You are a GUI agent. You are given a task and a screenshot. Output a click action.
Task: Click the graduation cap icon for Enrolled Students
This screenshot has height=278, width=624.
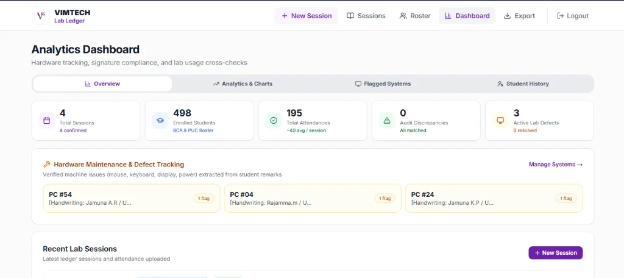point(160,121)
